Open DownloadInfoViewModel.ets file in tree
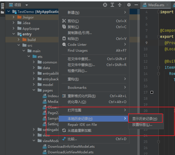Screen dimensions: 175x155 click(x=70, y=147)
